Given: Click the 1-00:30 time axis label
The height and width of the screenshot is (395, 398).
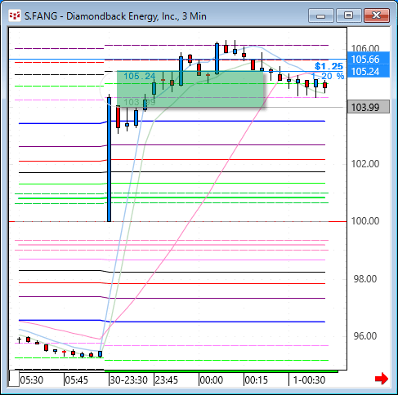Looking at the screenshot, I should 309,380.
